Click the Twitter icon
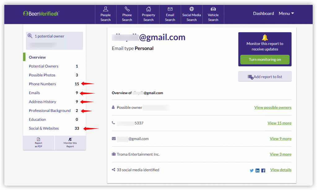Screen dimensions: 317x190 251,170
